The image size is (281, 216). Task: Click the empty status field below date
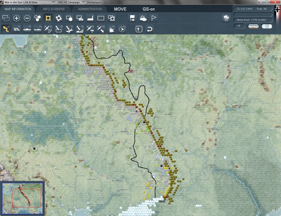point(253,14)
